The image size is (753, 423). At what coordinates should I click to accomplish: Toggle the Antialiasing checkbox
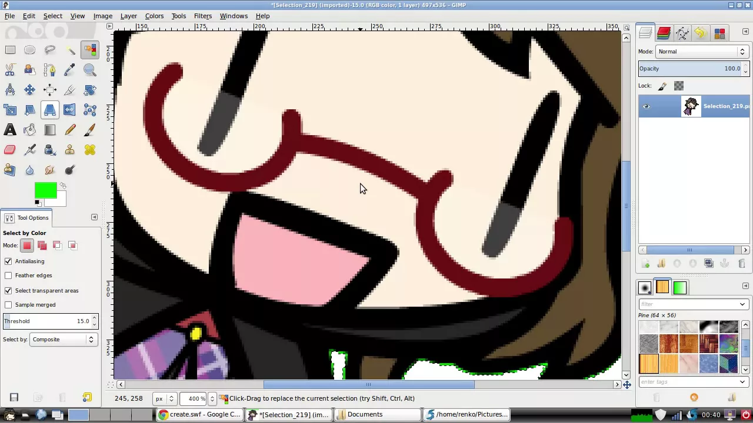8,261
